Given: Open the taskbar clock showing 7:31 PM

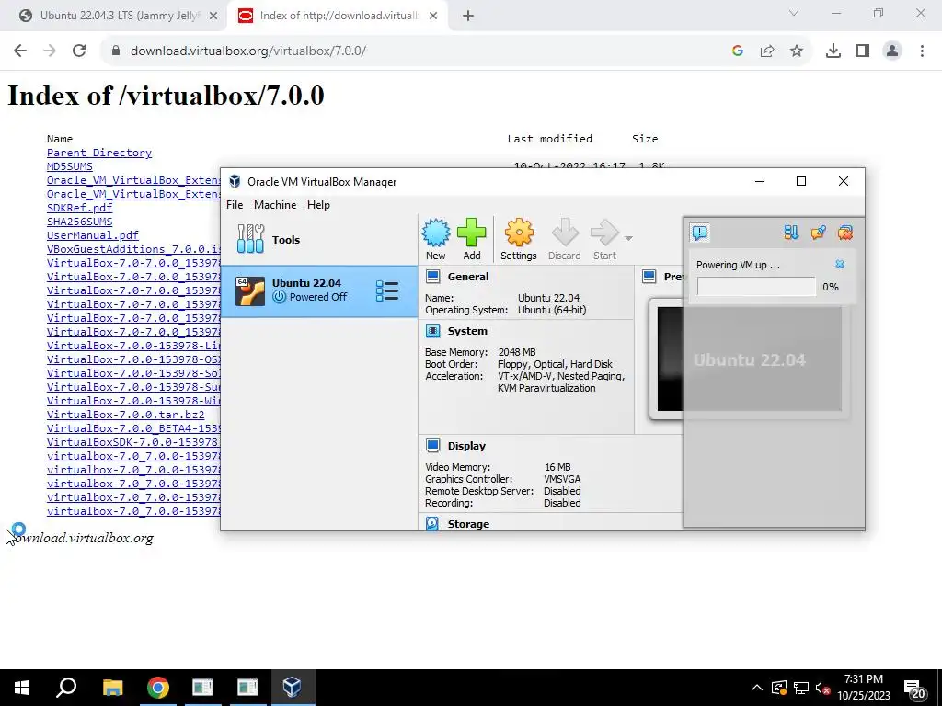Looking at the screenshot, I should point(864,688).
